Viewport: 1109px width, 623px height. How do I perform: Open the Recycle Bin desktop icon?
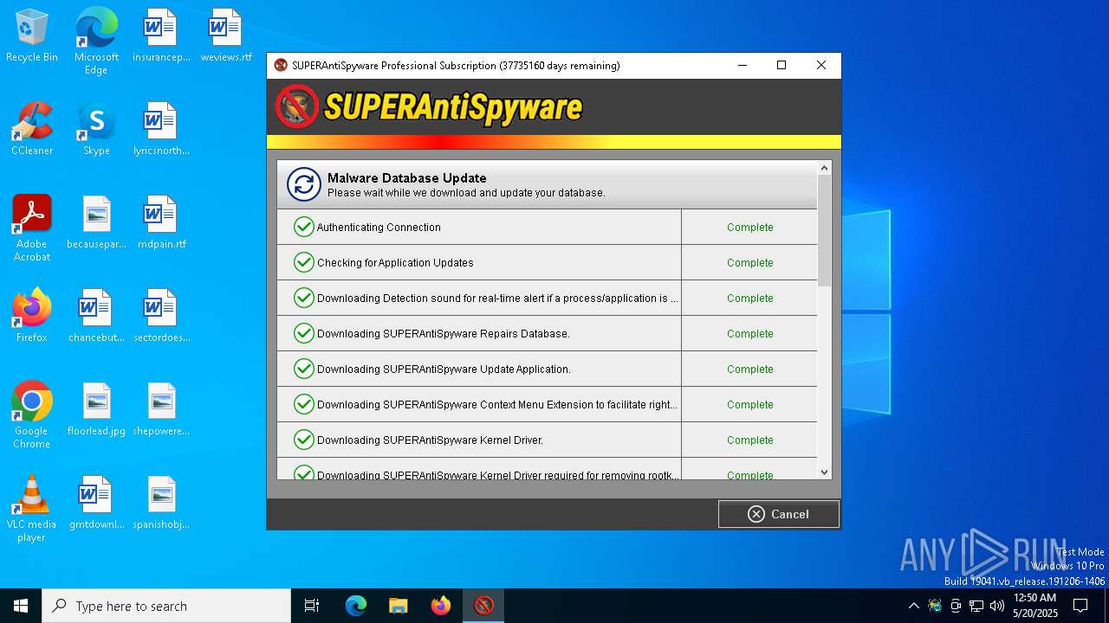coord(32,35)
